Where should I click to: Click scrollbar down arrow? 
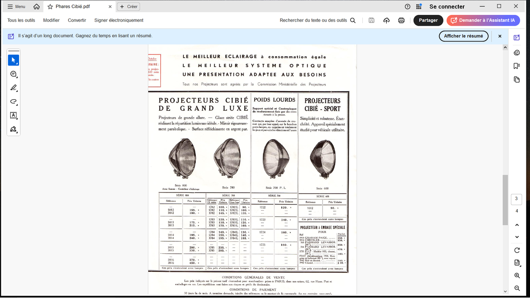[x=505, y=291]
